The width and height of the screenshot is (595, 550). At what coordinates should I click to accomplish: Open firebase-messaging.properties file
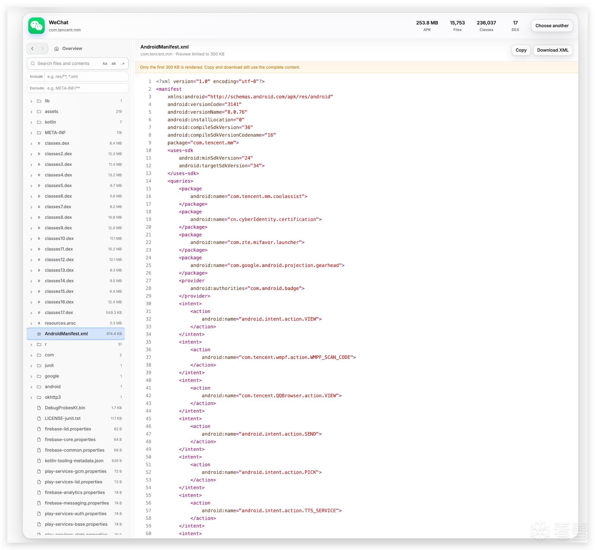76,503
